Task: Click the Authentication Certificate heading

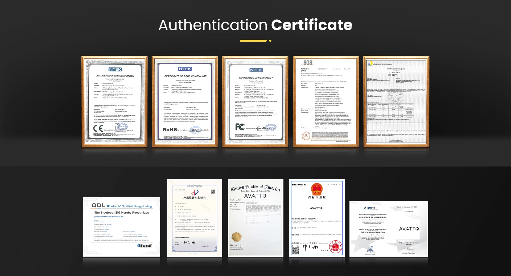Action: 255,25
